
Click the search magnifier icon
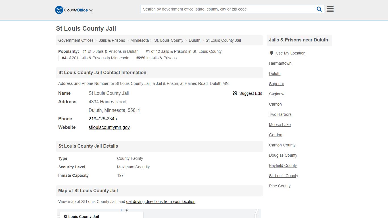pyautogui.click(x=319, y=9)
